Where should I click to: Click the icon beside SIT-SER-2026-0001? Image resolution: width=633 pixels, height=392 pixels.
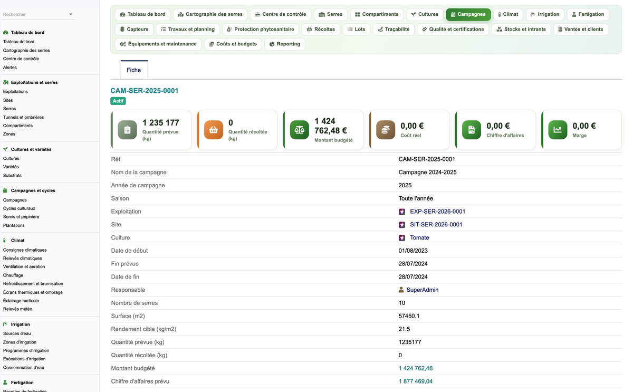tap(402, 225)
